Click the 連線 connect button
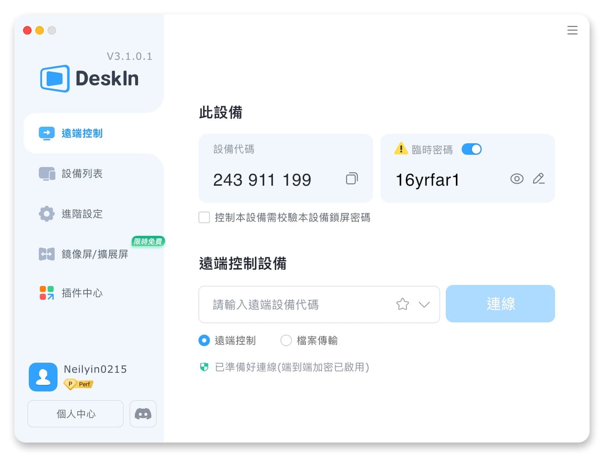This screenshot has height=457, width=604. coord(500,304)
